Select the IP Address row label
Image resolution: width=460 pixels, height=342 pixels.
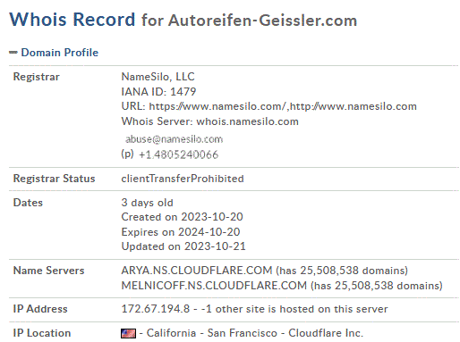40,309
